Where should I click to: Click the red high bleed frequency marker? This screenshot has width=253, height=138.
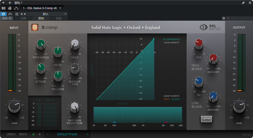pyautogui.click(x=166, y=122)
